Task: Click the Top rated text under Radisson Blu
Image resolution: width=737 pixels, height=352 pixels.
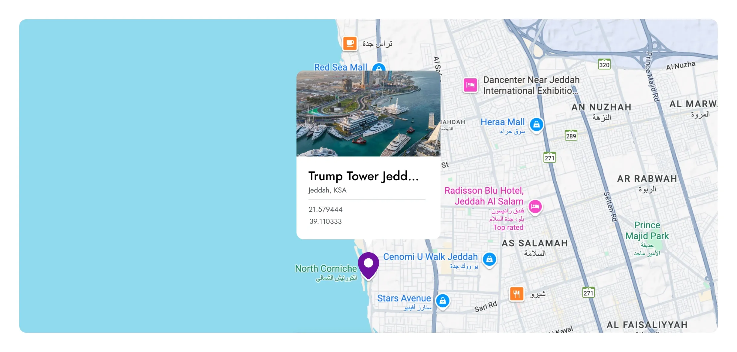Action: (508, 227)
